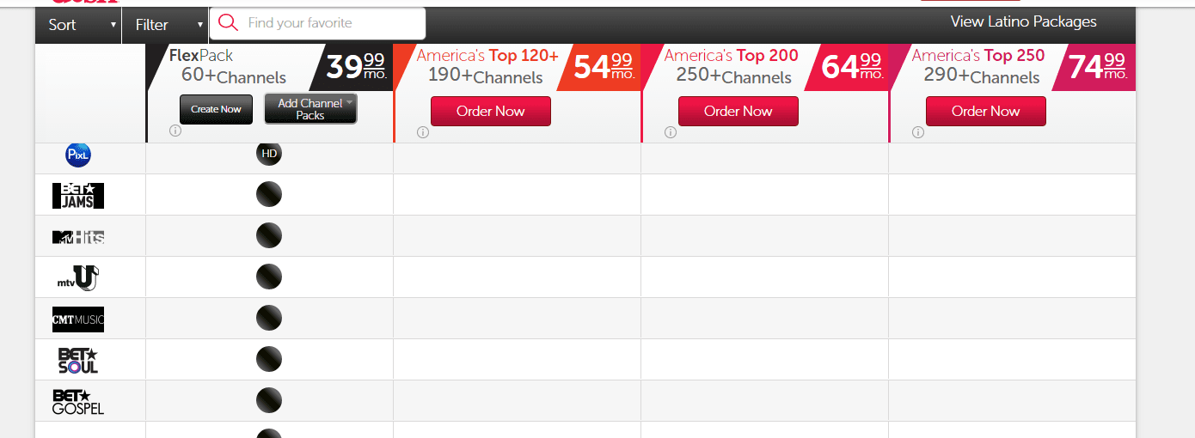
Task: Click the info icon under America's Top 200
Action: (671, 132)
